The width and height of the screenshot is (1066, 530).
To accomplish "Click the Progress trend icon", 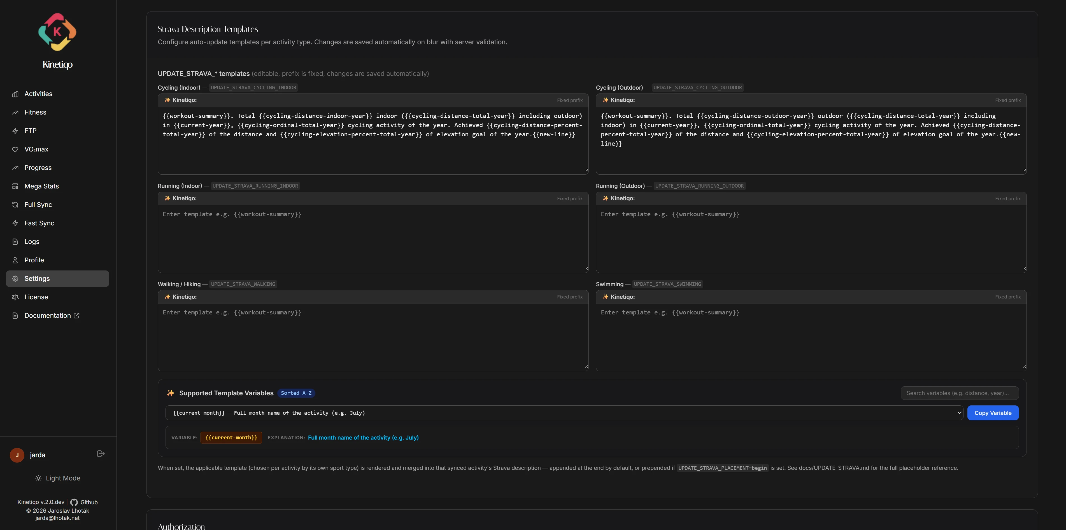I will click(15, 167).
